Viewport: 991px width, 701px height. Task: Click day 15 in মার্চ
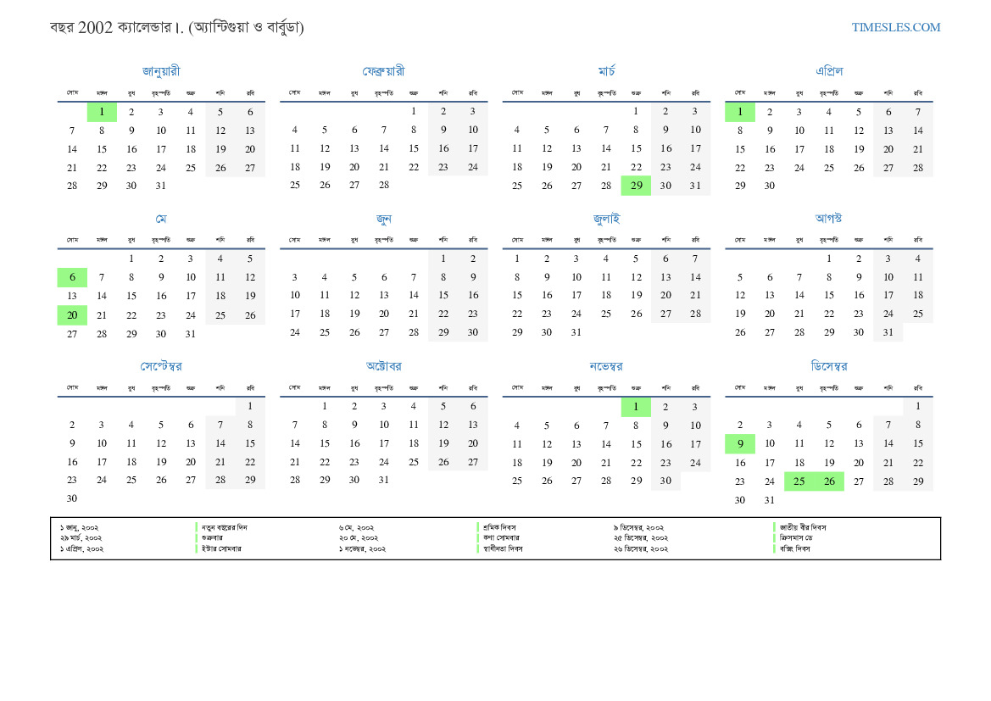[x=636, y=148]
